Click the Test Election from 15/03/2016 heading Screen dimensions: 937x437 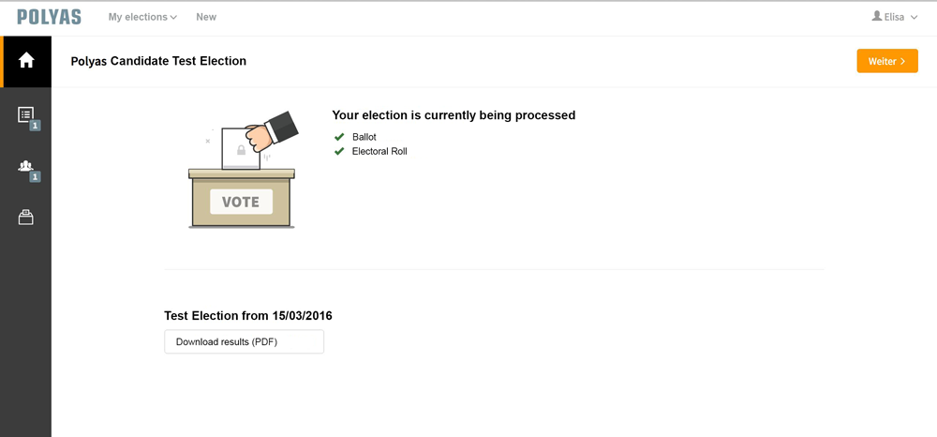coord(248,316)
